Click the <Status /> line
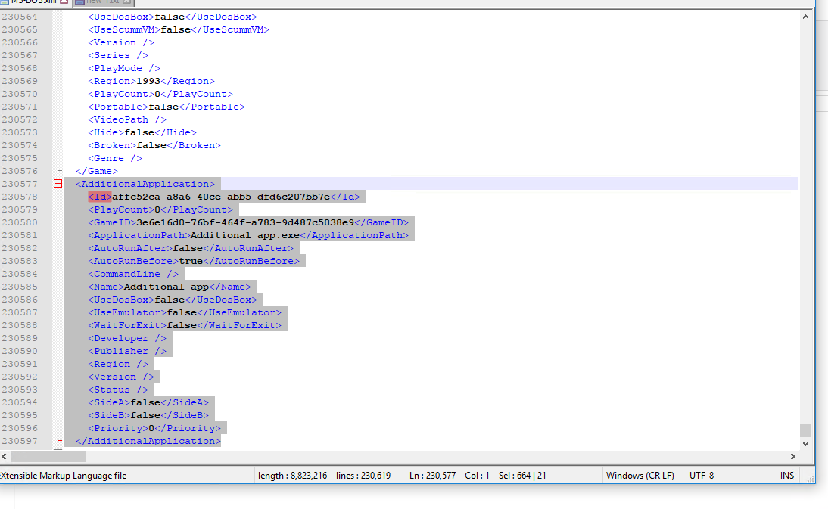The width and height of the screenshot is (828, 509). coord(118,390)
